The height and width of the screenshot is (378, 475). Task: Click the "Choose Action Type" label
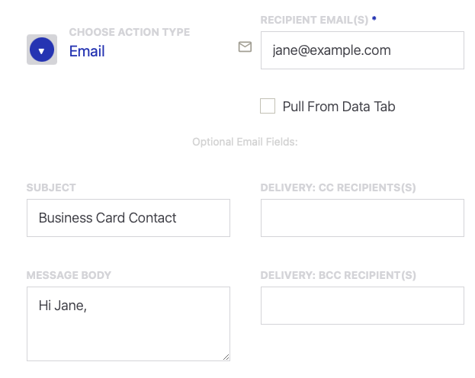[x=130, y=33]
